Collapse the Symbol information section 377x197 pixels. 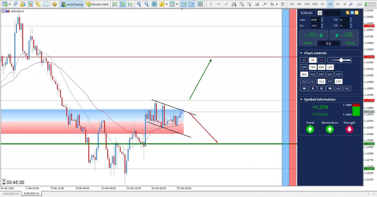click(x=301, y=99)
